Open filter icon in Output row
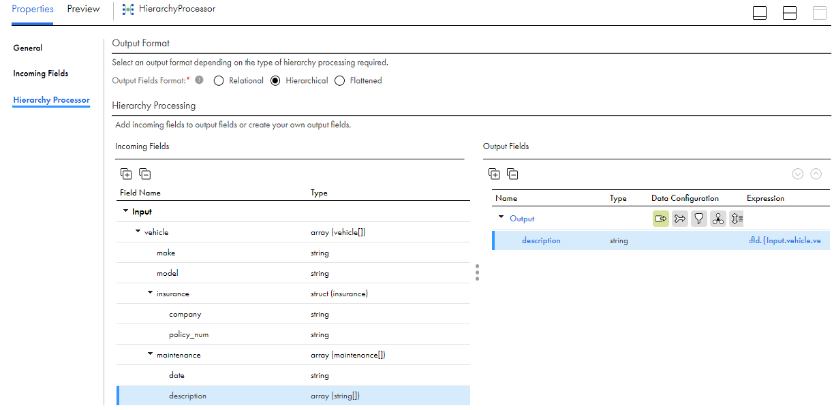Image resolution: width=834 pixels, height=410 pixels. [698, 219]
